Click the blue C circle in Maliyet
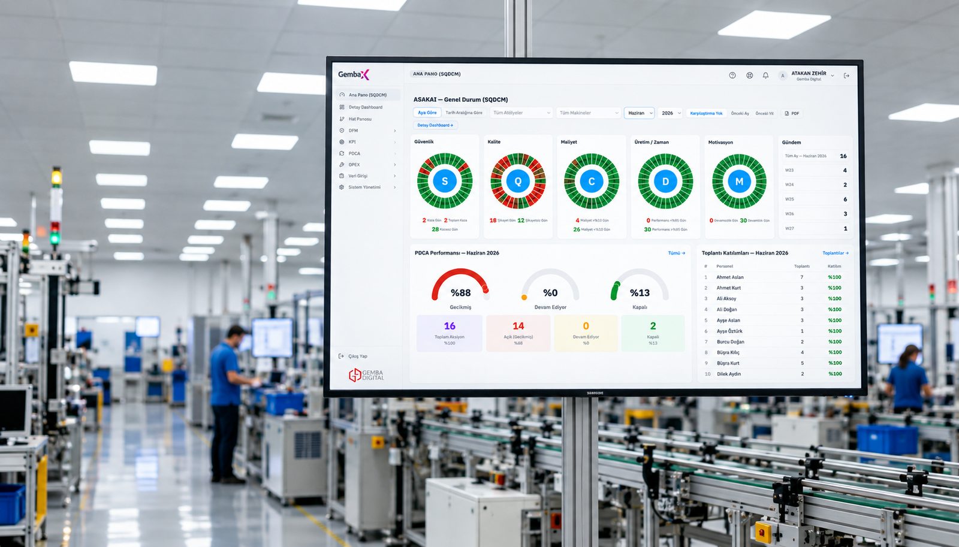 click(592, 181)
